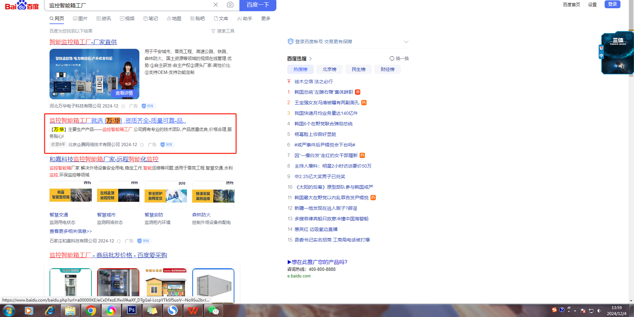Click 查看更多相关信息>>
Viewport: 634px width, 317px height.
point(71,231)
